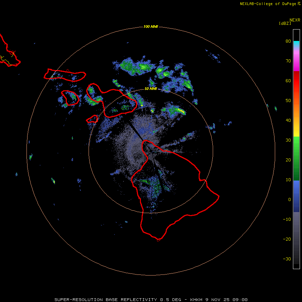This screenshot has height=302, width=302.
Task: Click the -20 value on the dBZ scale
Action: click(x=287, y=239)
